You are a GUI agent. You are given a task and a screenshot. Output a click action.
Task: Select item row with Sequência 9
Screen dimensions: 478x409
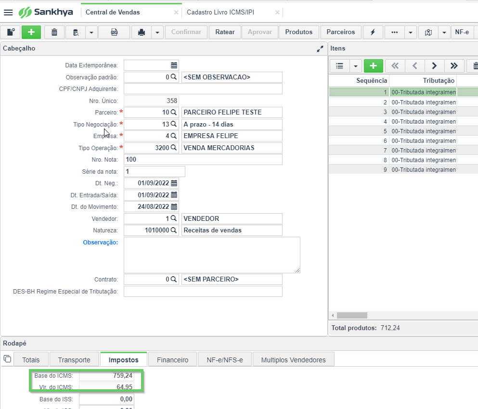[x=403, y=170]
